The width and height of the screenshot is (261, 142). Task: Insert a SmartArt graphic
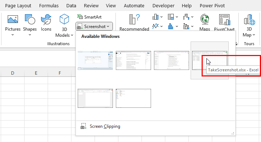(x=89, y=17)
